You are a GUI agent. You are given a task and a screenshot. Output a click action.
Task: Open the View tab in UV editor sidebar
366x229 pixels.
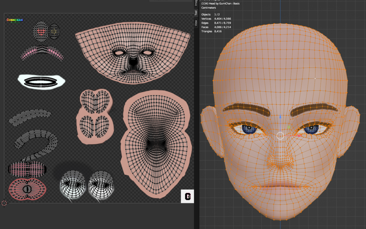click(x=196, y=23)
